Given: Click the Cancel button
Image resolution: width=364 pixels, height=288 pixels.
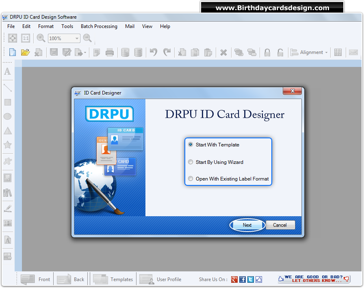Looking at the screenshot, I should click(x=280, y=225).
